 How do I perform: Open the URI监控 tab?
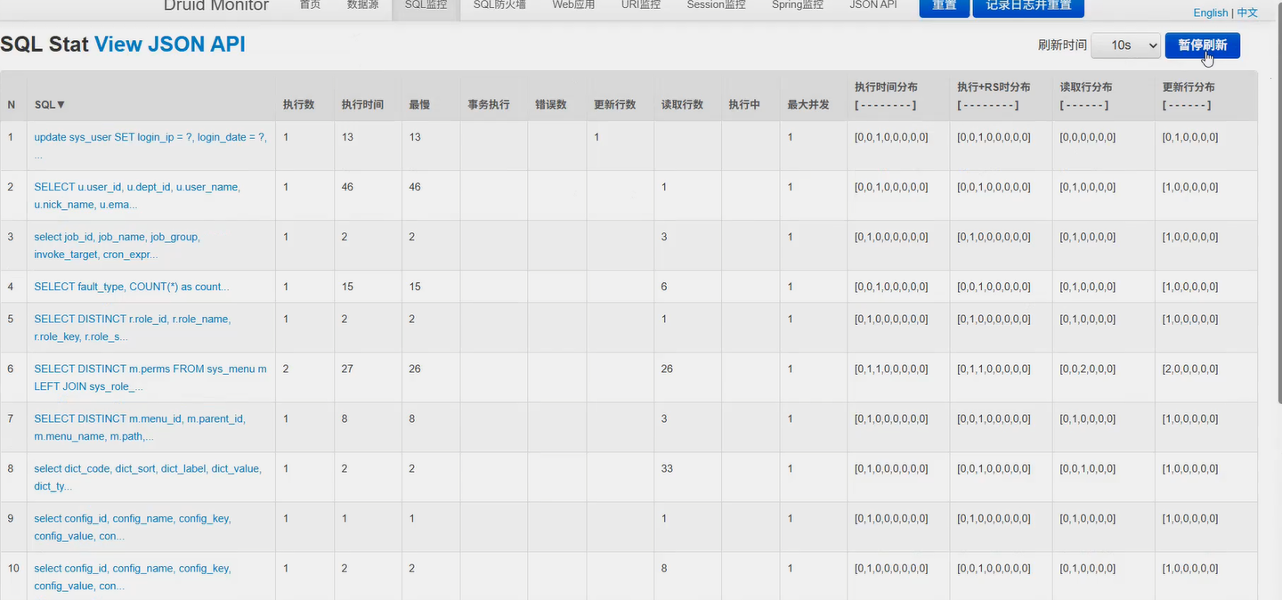point(641,5)
